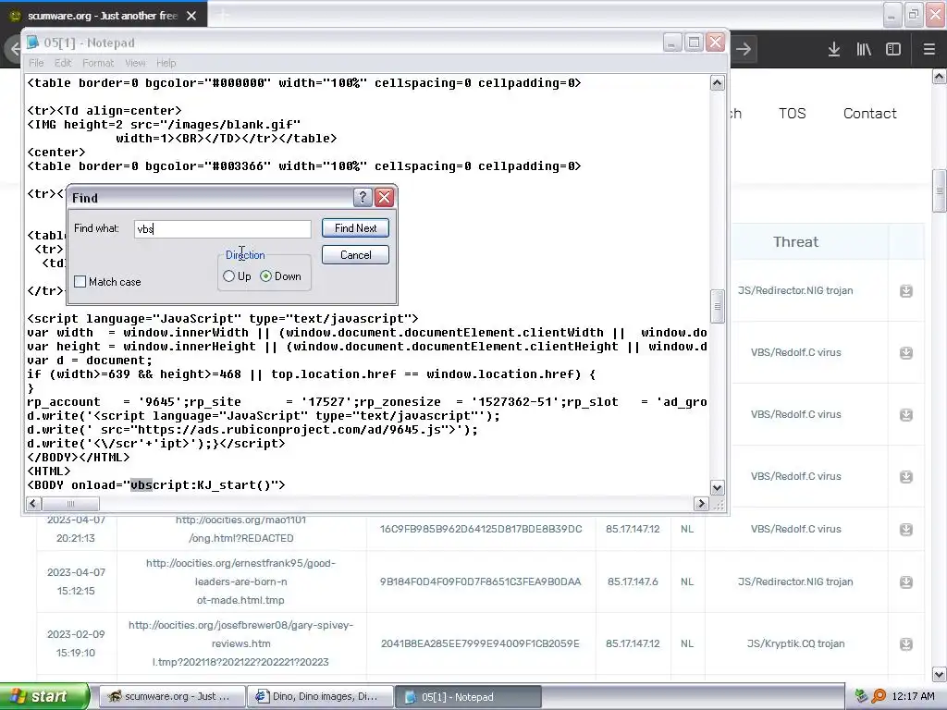
Task: Click Notepad horizontal scrollbar left arrow
Action: 34,504
